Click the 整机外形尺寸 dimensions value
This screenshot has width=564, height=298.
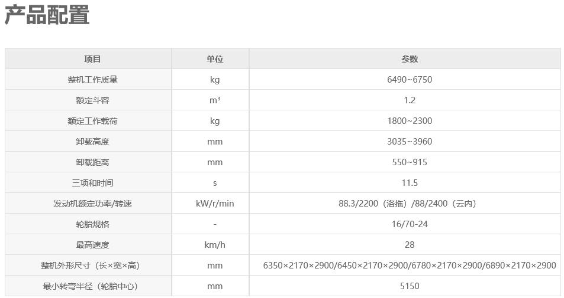click(x=410, y=266)
